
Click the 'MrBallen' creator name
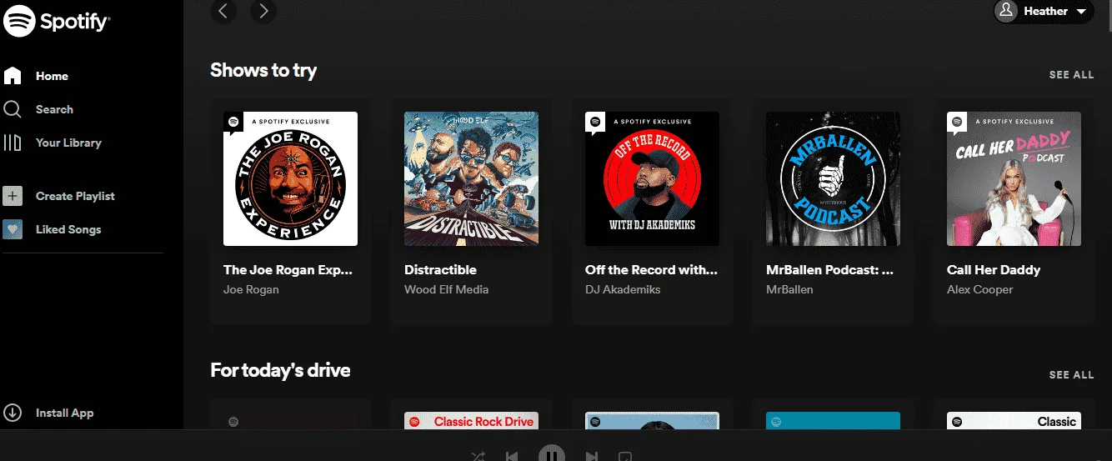coord(789,289)
